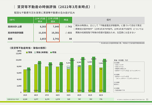Screen dimensions: 152x105
Task: Click x-axis label 20/3
Action: [x=79, y=95]
